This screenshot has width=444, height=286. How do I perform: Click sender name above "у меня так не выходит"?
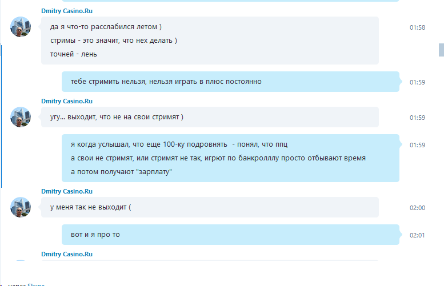67,191
